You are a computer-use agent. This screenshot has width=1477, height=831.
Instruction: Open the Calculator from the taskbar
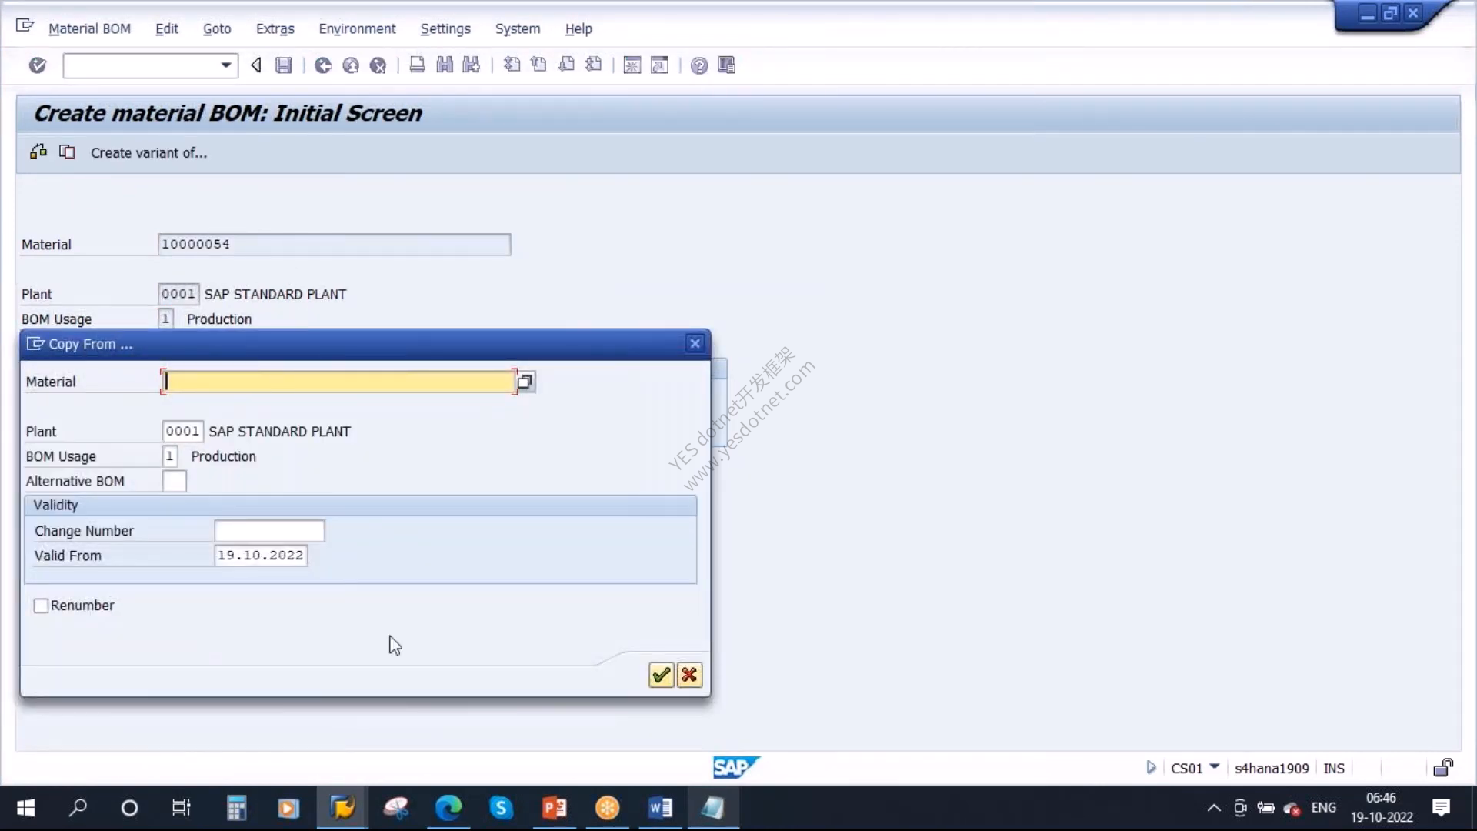pyautogui.click(x=236, y=808)
